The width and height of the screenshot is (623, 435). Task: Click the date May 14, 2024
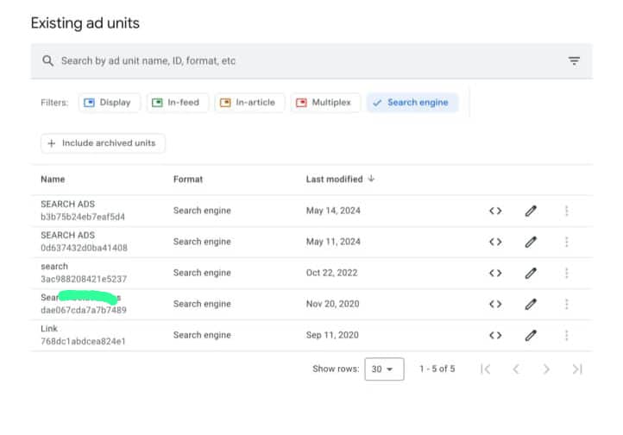pyautogui.click(x=333, y=211)
